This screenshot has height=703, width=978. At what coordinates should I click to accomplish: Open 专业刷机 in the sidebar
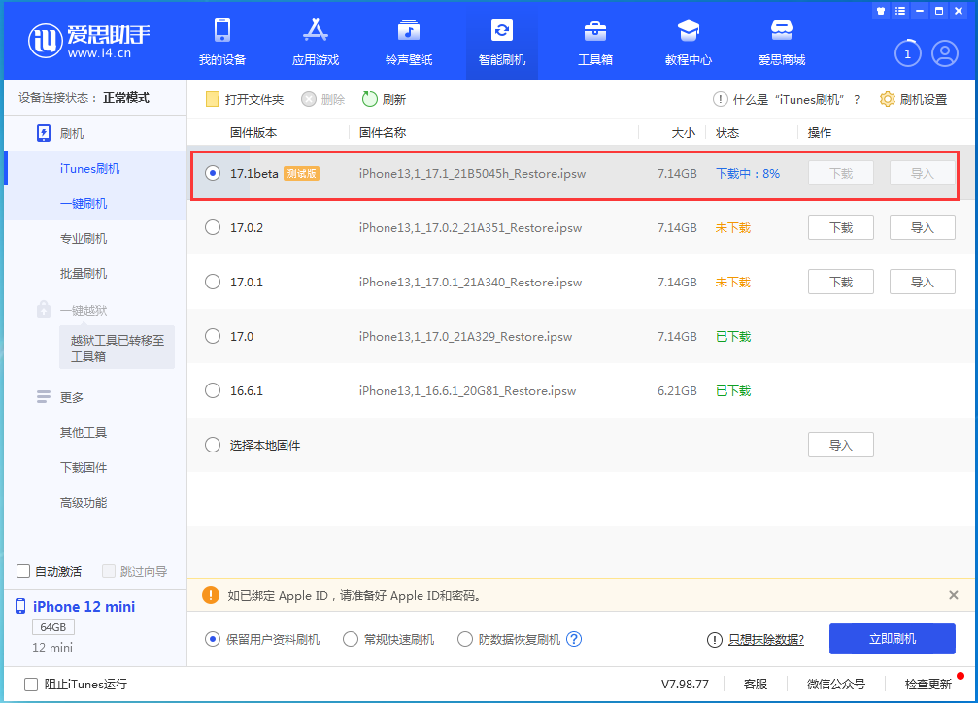[x=84, y=238]
